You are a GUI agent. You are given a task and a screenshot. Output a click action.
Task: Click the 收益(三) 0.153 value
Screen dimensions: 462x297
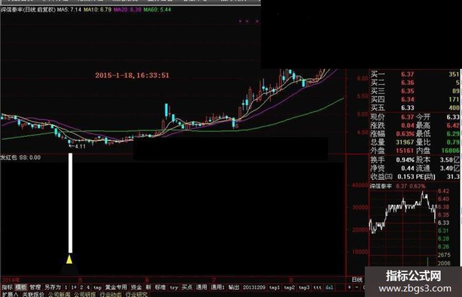[406, 177]
